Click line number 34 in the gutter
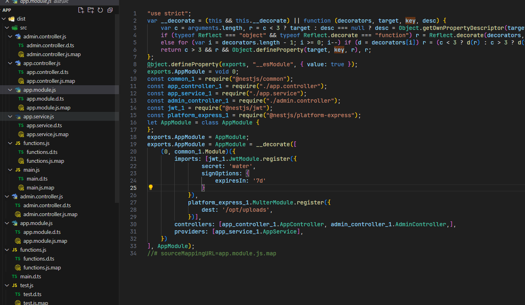 (134, 254)
